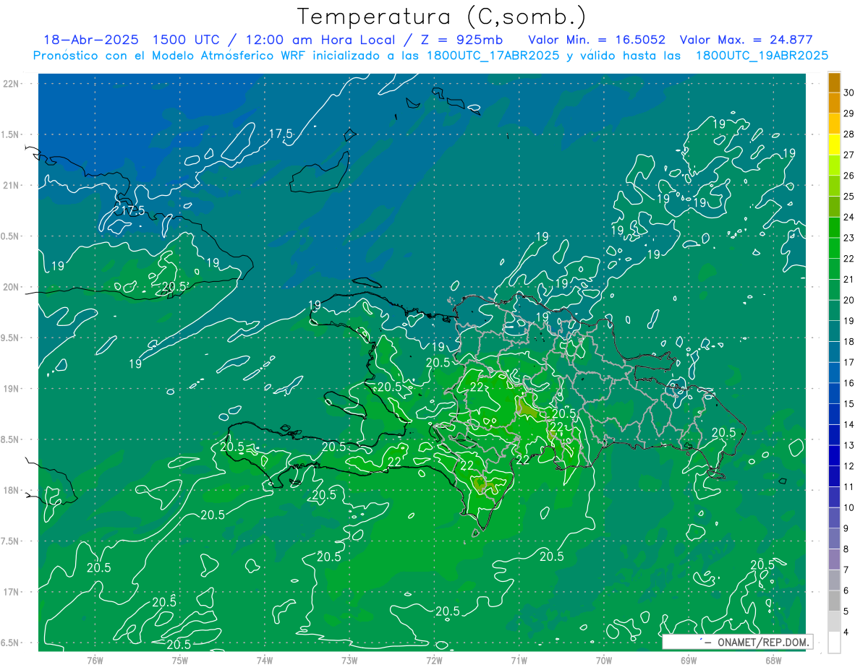868x670 pixels.
Task: Click the '17N' latitude axis label
Action: pos(11,592)
